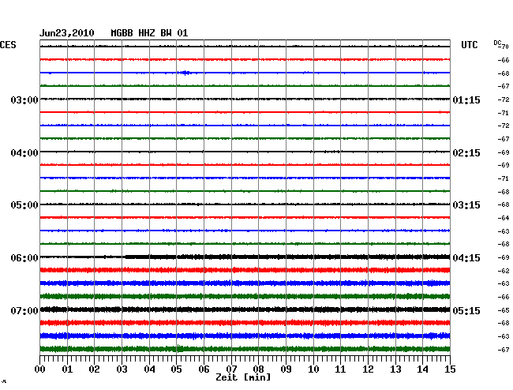Select minute tick label 15
The height and width of the screenshot is (390, 513).
(450, 369)
